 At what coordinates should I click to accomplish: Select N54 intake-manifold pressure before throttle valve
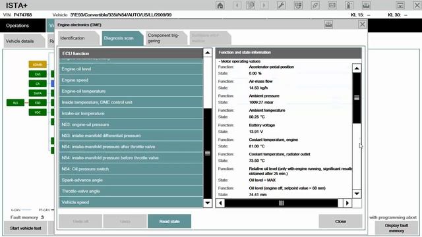click(x=131, y=158)
